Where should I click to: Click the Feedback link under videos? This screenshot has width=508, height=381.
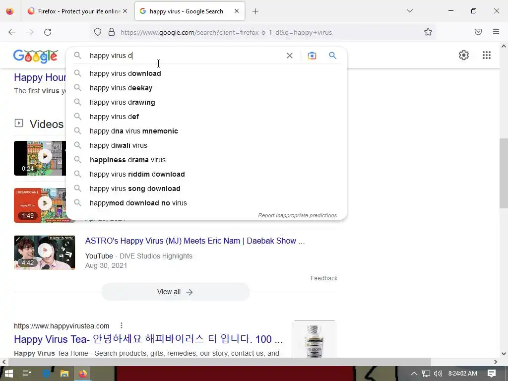[323, 278]
